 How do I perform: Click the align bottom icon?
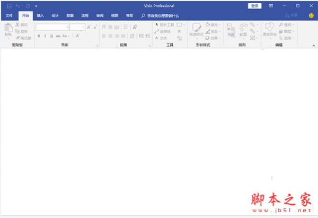point(117,27)
